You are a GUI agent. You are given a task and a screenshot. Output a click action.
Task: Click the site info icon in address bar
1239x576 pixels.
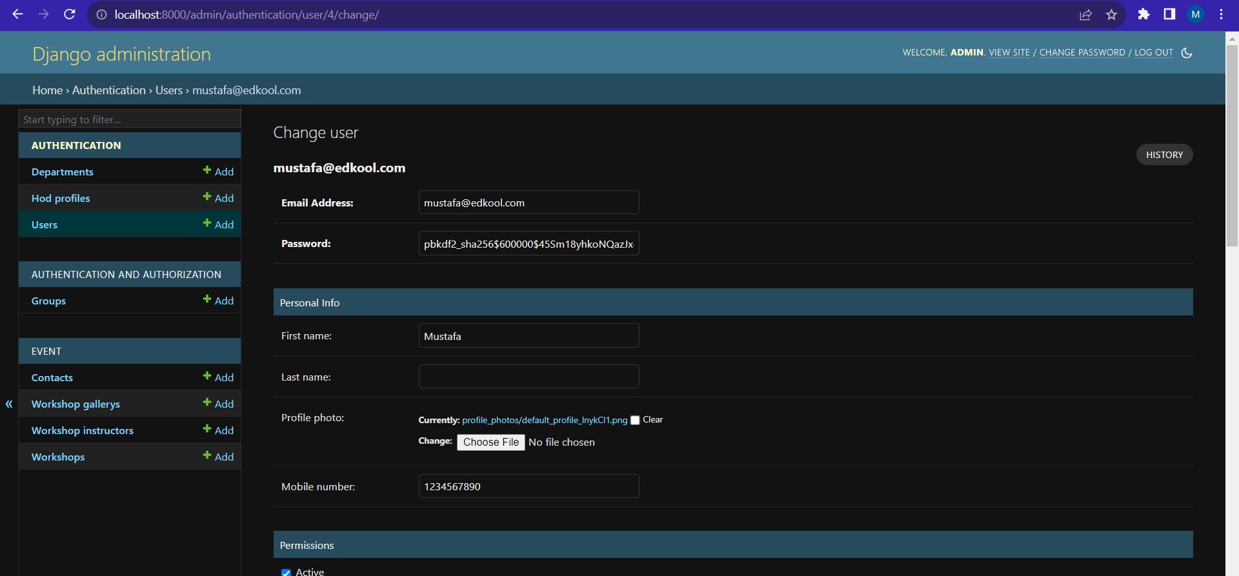(101, 14)
